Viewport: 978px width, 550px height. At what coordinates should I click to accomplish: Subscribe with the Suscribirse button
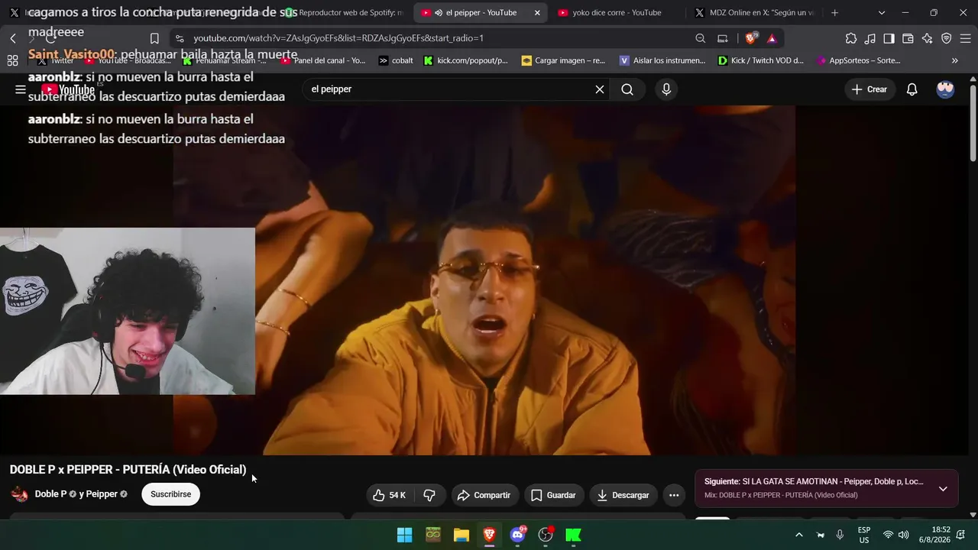(x=171, y=494)
